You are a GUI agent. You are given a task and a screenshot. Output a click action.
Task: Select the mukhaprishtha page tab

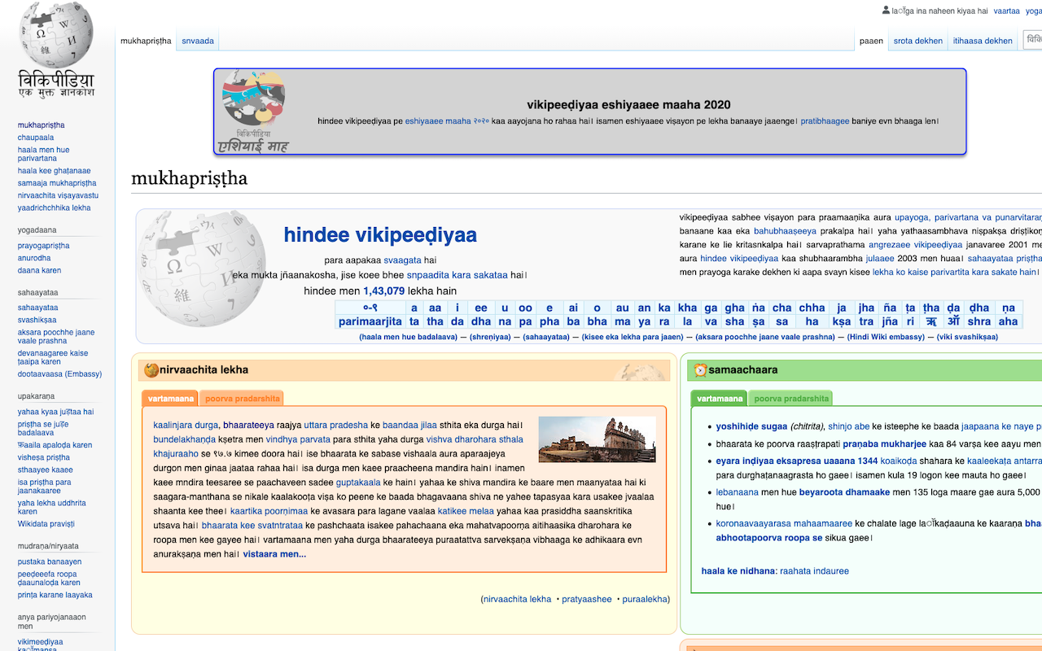point(146,41)
